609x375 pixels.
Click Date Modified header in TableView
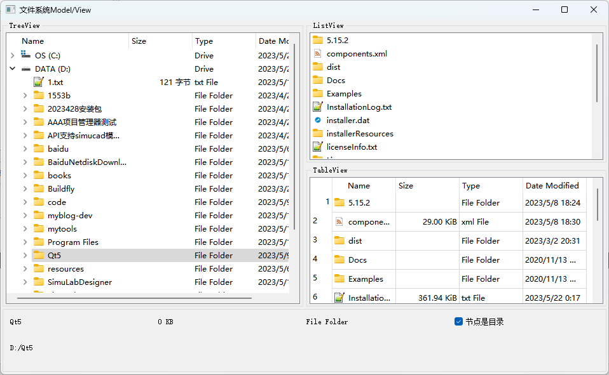click(552, 186)
